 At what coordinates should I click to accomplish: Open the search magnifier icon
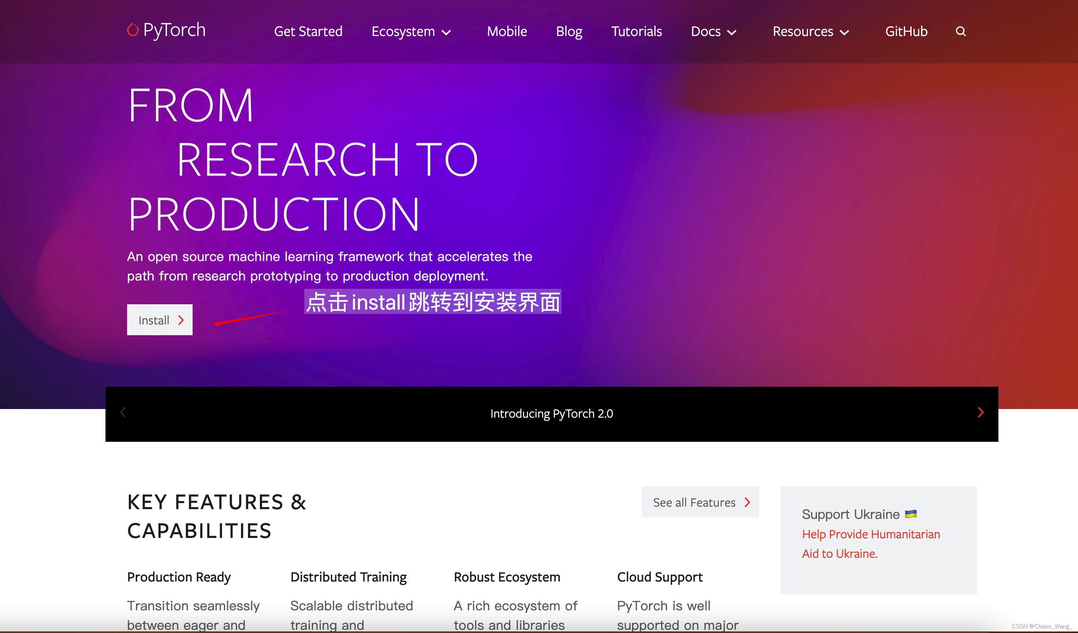pyautogui.click(x=960, y=31)
